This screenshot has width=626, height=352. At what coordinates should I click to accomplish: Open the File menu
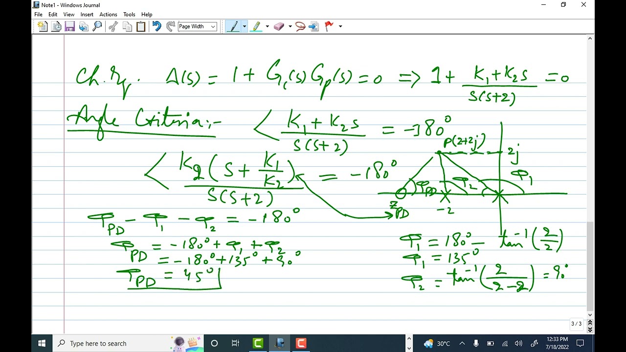[38, 14]
